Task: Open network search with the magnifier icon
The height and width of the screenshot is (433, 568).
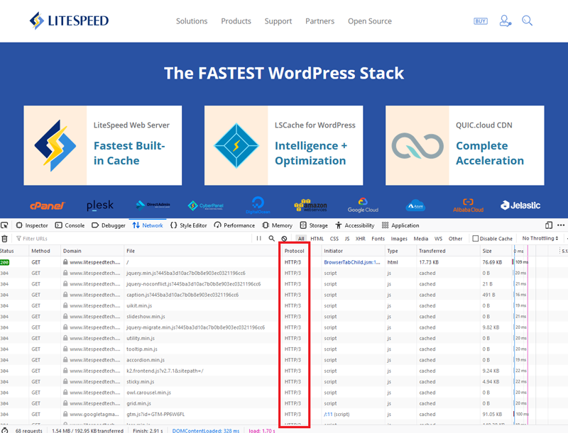Action: coord(271,239)
